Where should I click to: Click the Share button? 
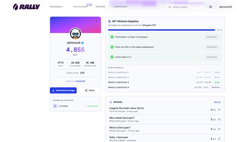[90, 90]
